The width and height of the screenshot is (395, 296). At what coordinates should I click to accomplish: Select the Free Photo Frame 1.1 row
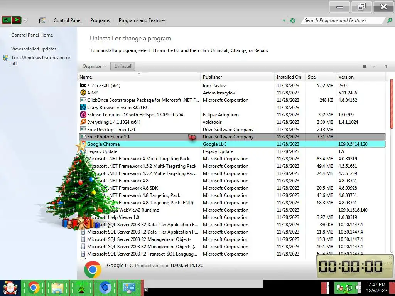[232, 136]
